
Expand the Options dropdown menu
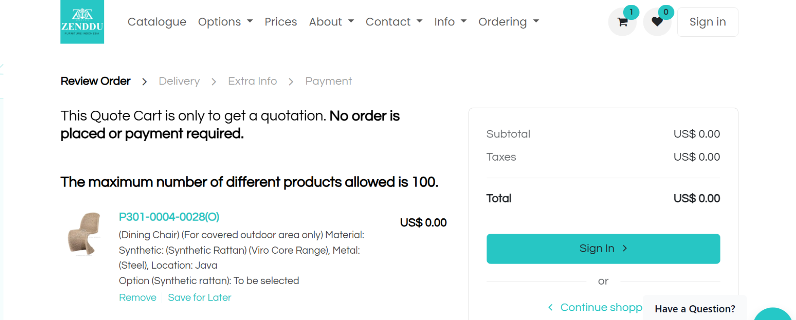[225, 22]
